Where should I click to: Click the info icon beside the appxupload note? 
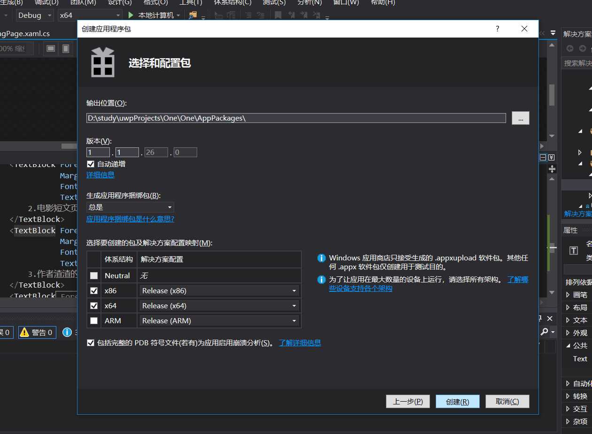tap(322, 258)
